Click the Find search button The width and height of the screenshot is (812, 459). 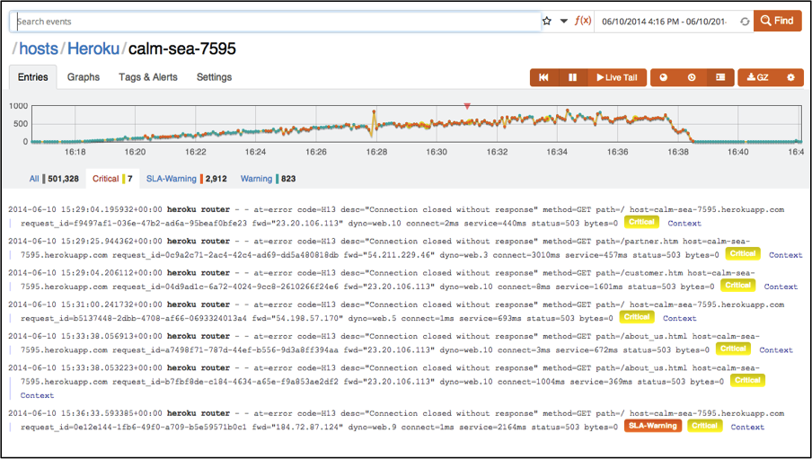pos(777,21)
